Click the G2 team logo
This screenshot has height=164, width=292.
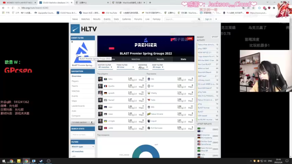click(x=149, y=86)
